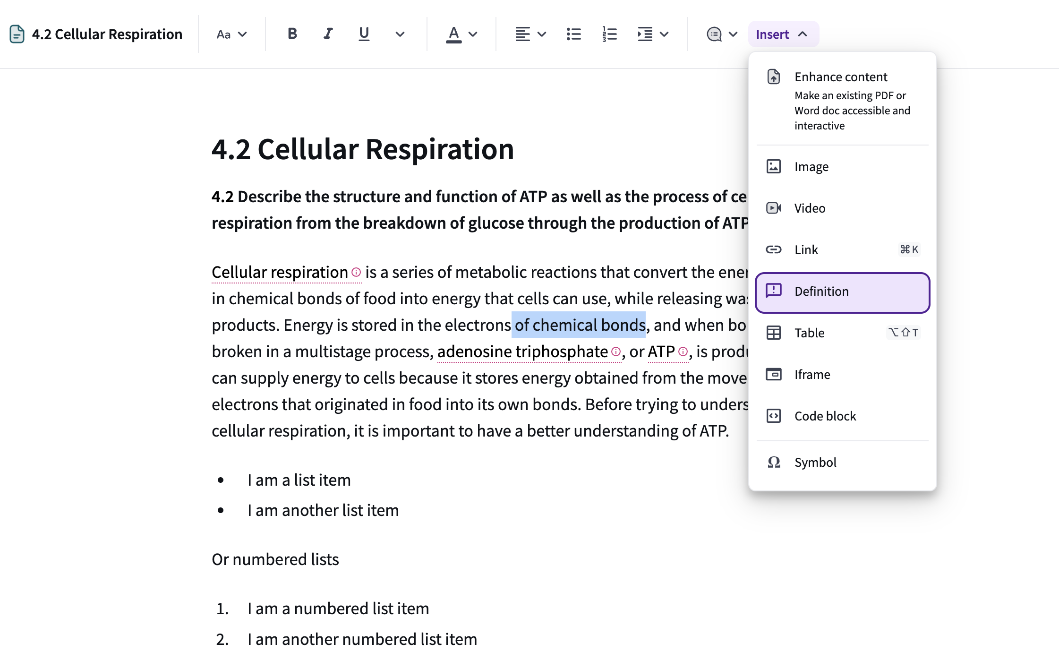The width and height of the screenshot is (1059, 669).
Task: Toggle numbered list
Action: tap(609, 34)
